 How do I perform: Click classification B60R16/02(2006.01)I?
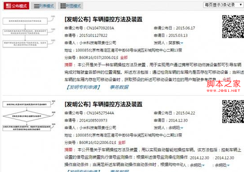tap(98, 143)
